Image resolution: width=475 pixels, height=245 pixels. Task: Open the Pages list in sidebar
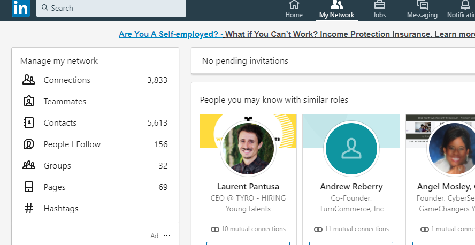point(55,187)
